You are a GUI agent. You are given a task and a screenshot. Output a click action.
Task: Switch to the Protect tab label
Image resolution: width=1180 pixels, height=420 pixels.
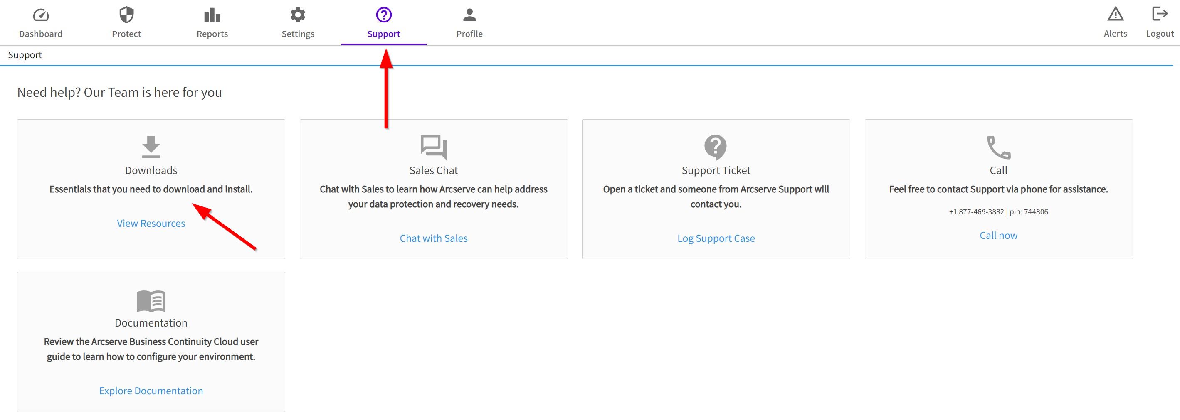[x=126, y=34]
